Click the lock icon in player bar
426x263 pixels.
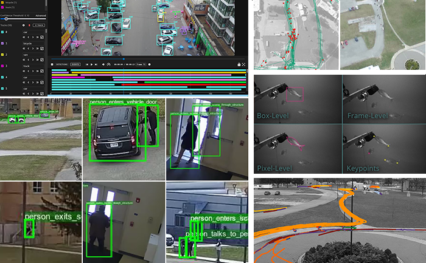point(239,64)
